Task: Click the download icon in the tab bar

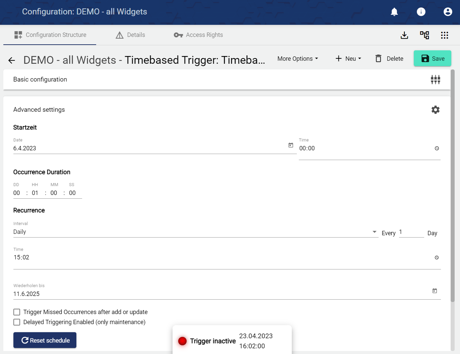Action: [x=404, y=35]
